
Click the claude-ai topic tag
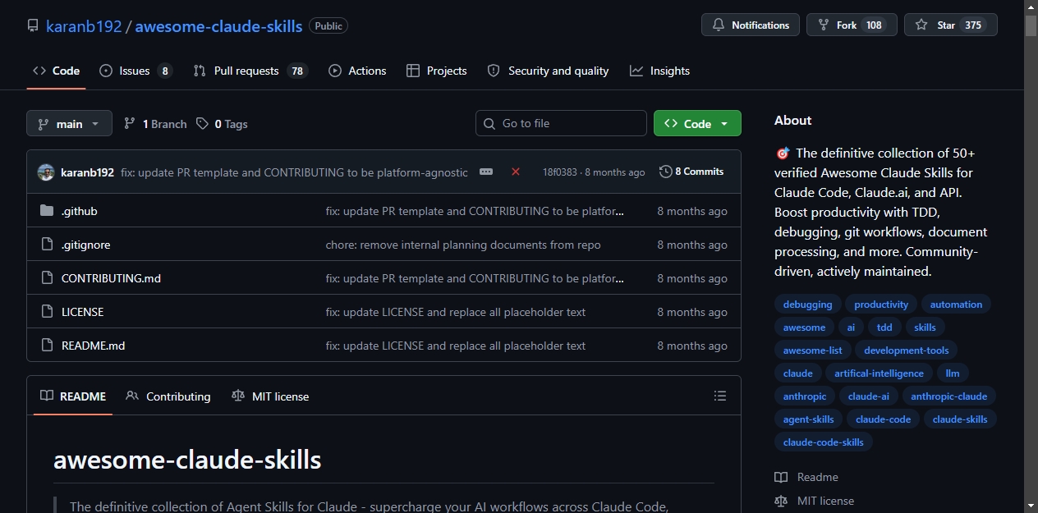868,396
